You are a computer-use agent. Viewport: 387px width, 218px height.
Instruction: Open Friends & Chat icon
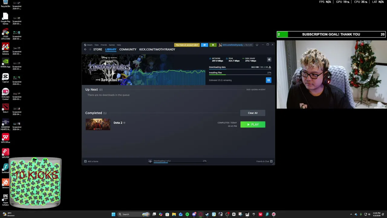[x=271, y=161]
